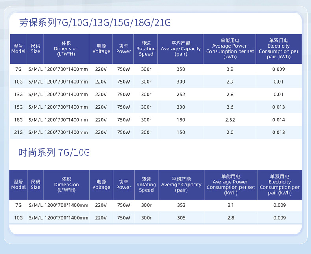Select average capacity value 352
This screenshot has width=311, height=254.
coord(181,205)
